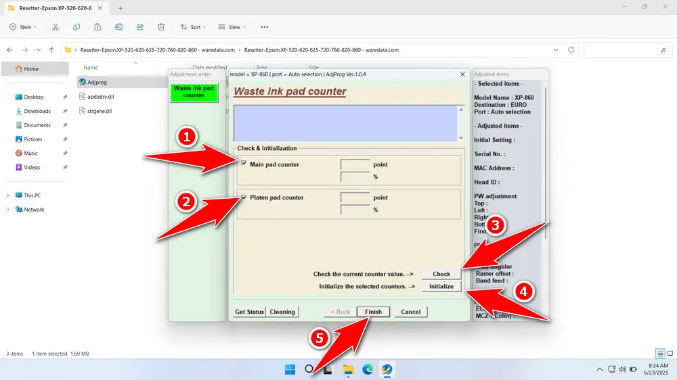The width and height of the screenshot is (677, 380).
Task: Click the Delete trash icon in toolbar
Action: pos(161,27)
